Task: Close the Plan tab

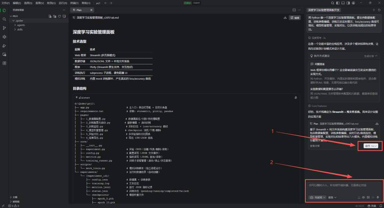Action: coord(91,10)
